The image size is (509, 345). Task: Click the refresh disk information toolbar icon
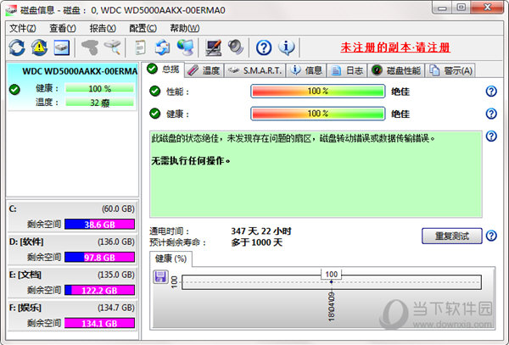pos(18,47)
